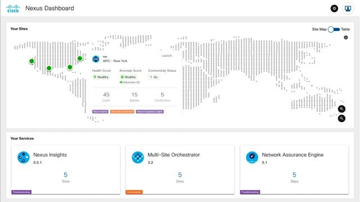Click the info icon above the map
This screenshot has width=360, height=202.
(x=346, y=38)
